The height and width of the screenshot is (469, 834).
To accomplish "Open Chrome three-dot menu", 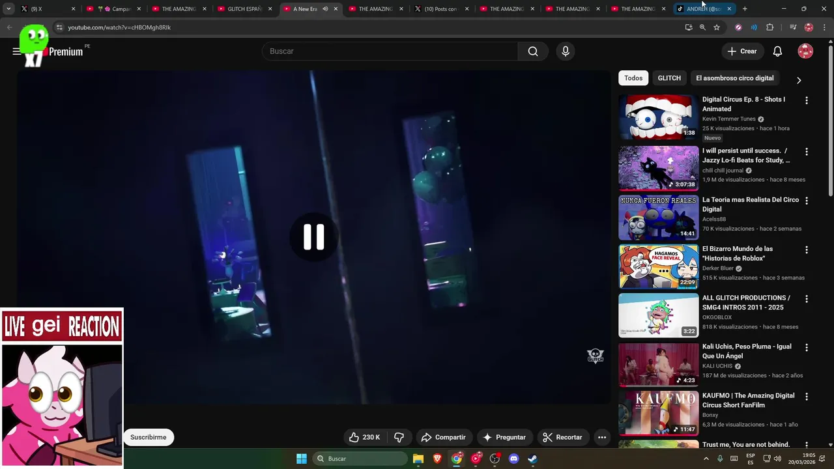I will pos(824,27).
